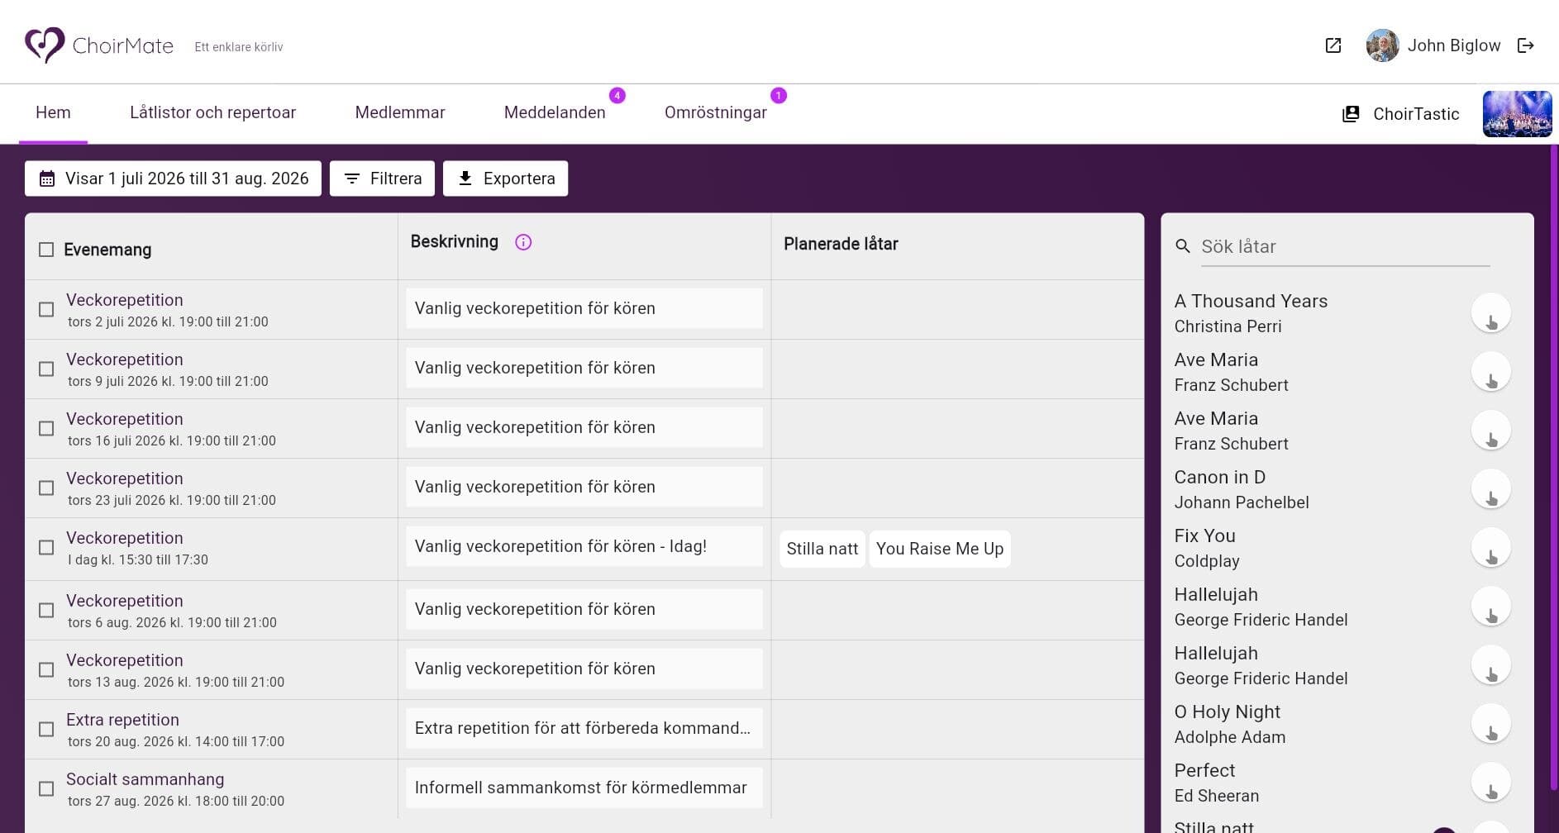The image size is (1559, 833).
Task: Click the logout icon beside John Biglow
Action: (x=1526, y=45)
